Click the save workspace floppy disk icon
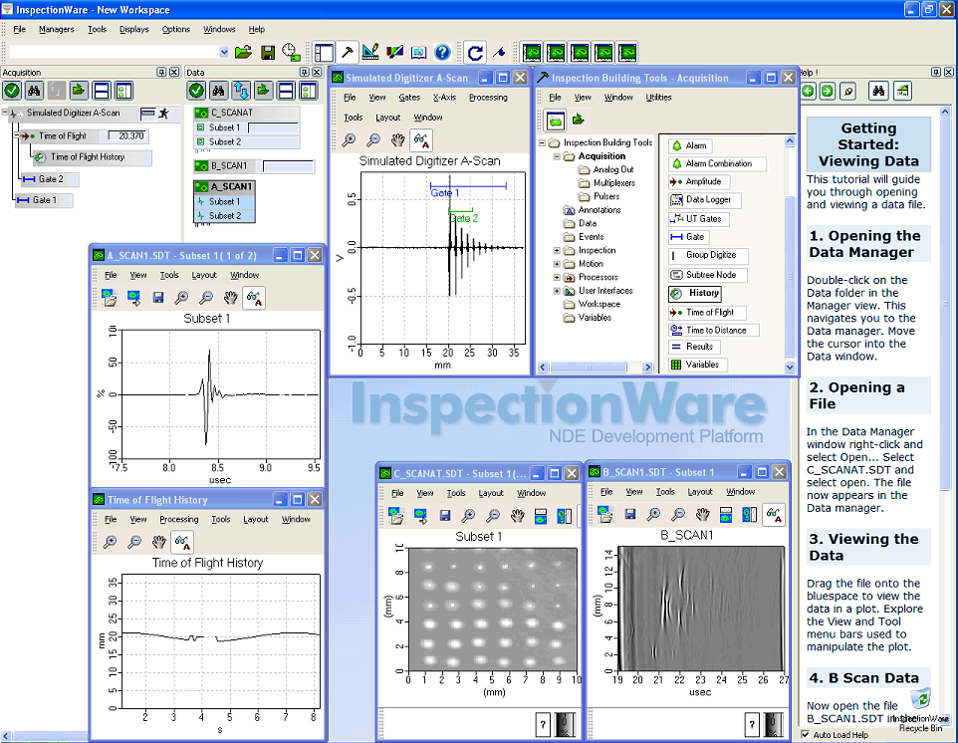This screenshot has height=743, width=958. [267, 52]
